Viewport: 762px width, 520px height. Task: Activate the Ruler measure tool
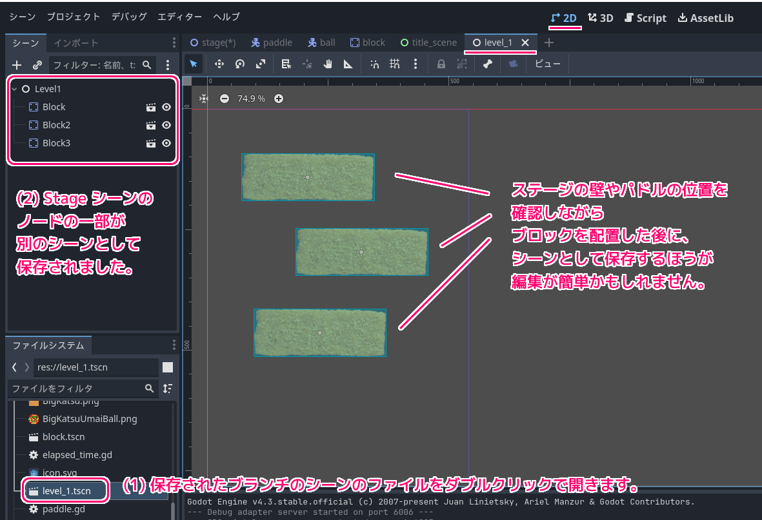pyautogui.click(x=348, y=64)
